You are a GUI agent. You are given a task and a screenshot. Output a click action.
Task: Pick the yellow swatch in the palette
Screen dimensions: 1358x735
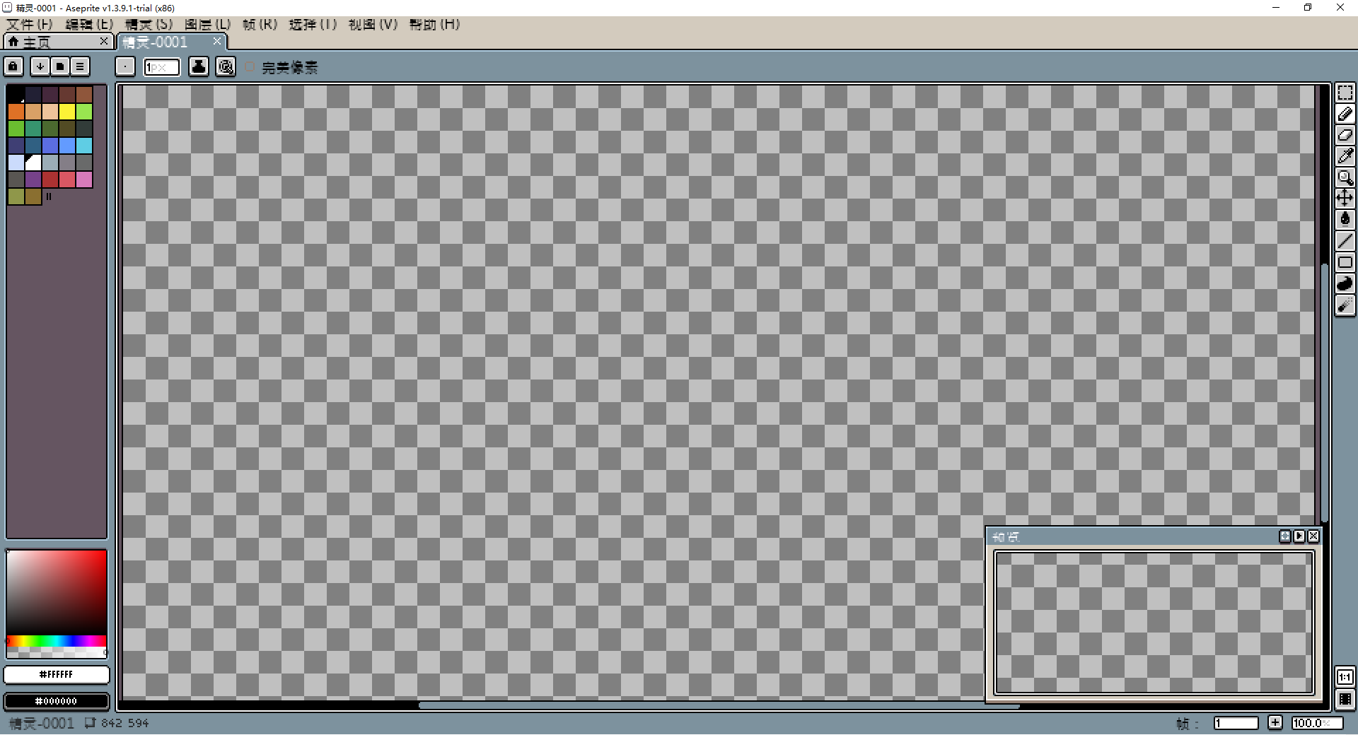pos(67,112)
